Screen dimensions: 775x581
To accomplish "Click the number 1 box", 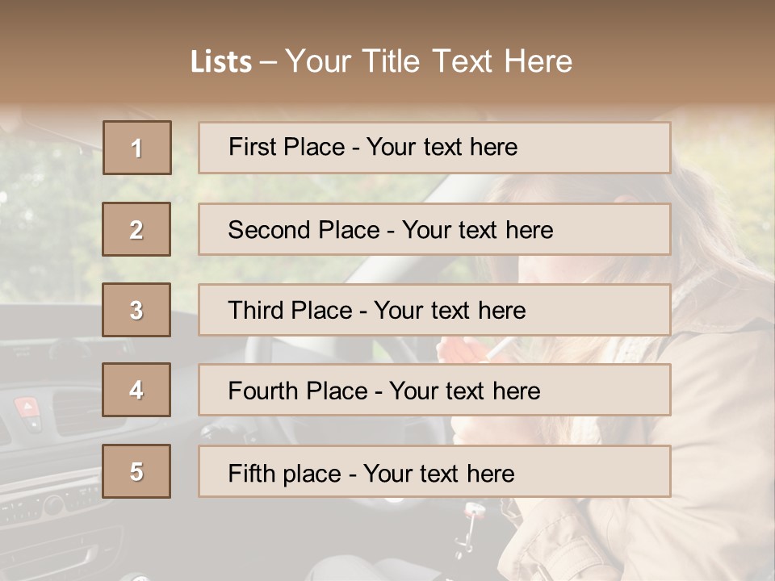I will (x=137, y=148).
